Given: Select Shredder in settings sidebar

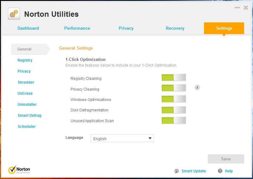Looking at the screenshot, I should pos(26,82).
